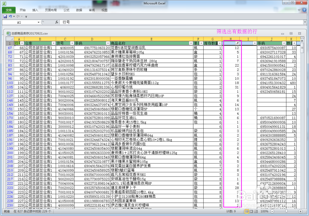The height and width of the screenshot is (216, 309).
Task: Open the Undo history dropdown arrow
Action: (14, 17)
